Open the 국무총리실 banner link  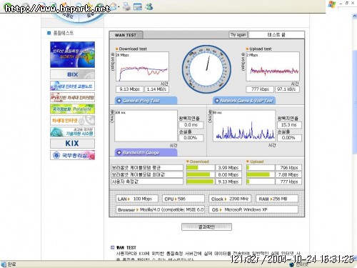click(72, 155)
